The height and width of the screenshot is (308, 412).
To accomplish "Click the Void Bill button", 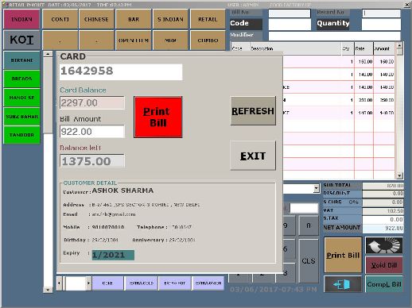I will 384,265.
